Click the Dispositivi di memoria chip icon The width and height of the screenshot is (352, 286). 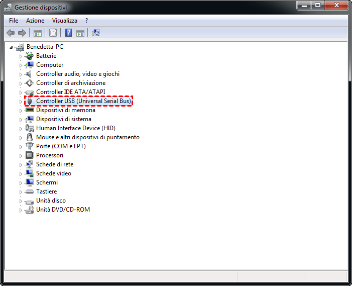pos(30,110)
